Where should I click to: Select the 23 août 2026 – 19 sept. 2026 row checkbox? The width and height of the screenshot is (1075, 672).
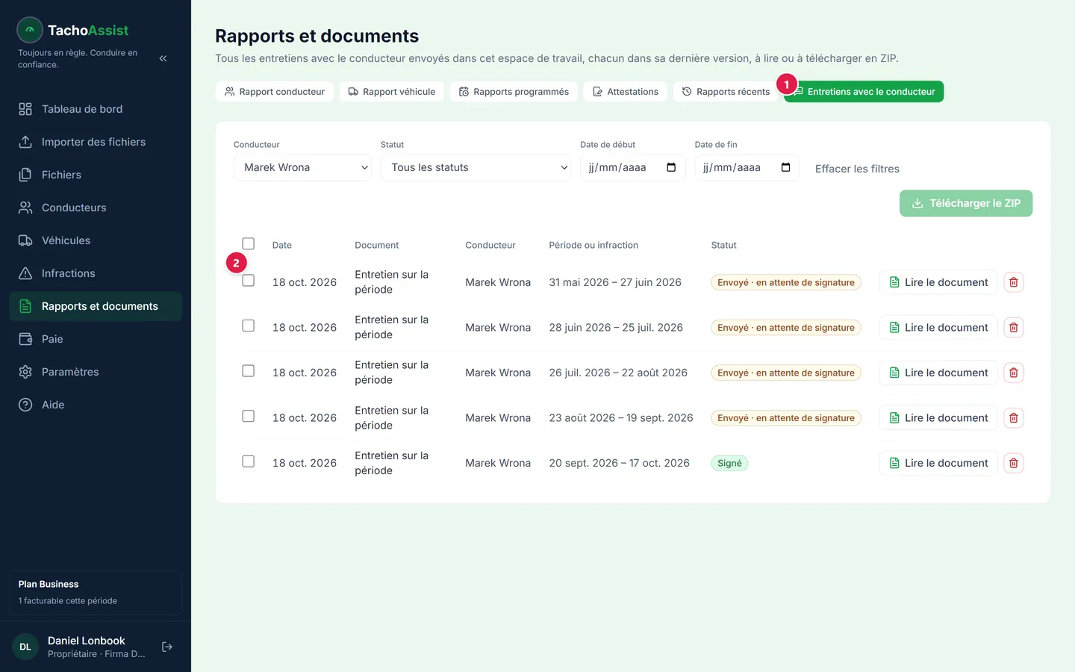tap(249, 416)
